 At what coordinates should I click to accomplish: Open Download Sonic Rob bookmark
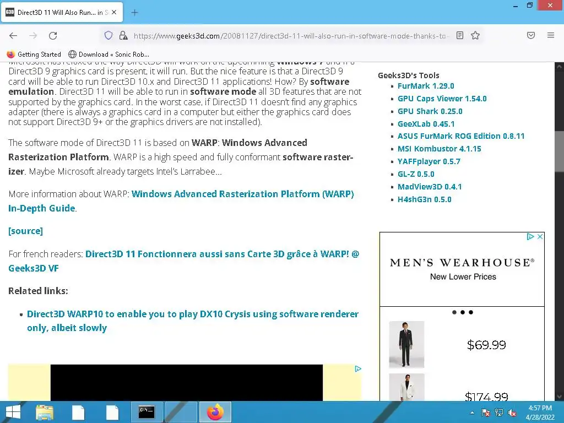[x=109, y=55]
